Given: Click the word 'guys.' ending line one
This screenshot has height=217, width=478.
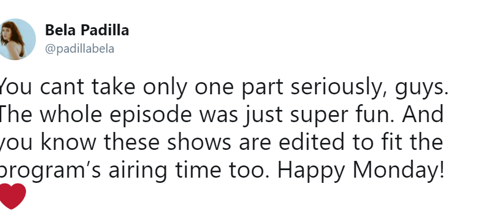Looking at the screenshot, I should 422,88.
